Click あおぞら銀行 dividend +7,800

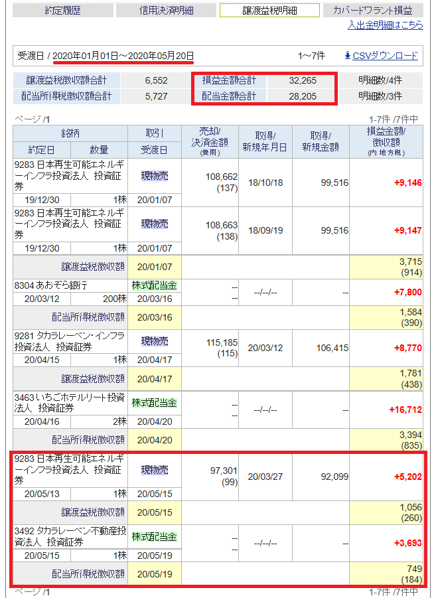coord(408,293)
